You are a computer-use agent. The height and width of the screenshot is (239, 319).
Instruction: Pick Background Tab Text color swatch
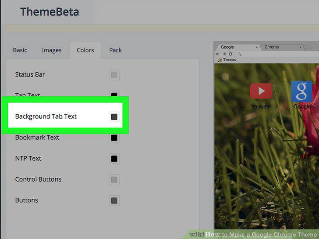(x=114, y=116)
